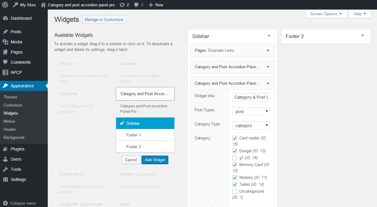Select Sidebar in the widget chooser list
377x207 pixels.
(x=145, y=123)
